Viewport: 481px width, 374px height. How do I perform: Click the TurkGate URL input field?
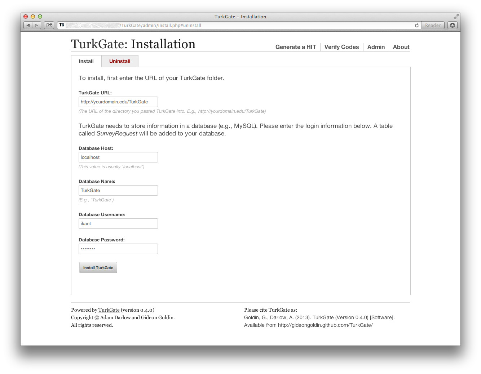[118, 102]
